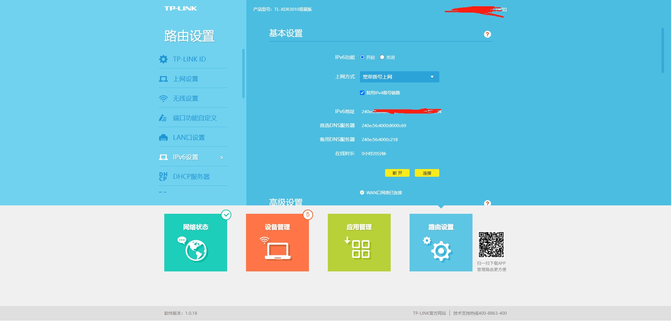
Task: Click the 连接 button
Action: (x=427, y=173)
